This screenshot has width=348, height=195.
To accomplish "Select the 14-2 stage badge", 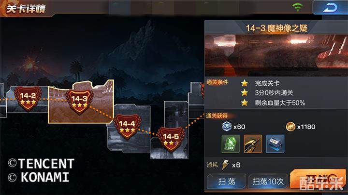I will [x=28, y=98].
